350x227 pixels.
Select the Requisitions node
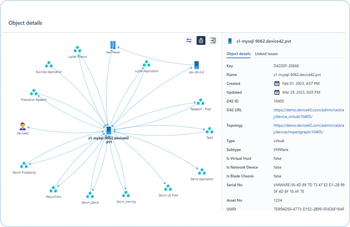(53, 190)
